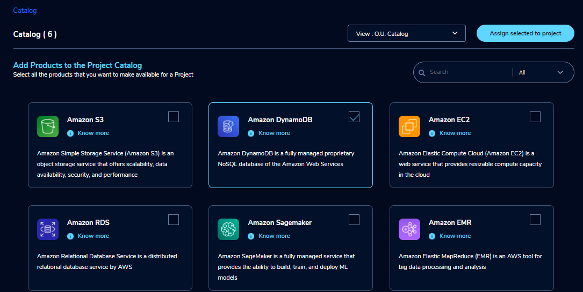Click the DynamoDB description text
The height and width of the screenshot is (292, 583).
point(286,159)
